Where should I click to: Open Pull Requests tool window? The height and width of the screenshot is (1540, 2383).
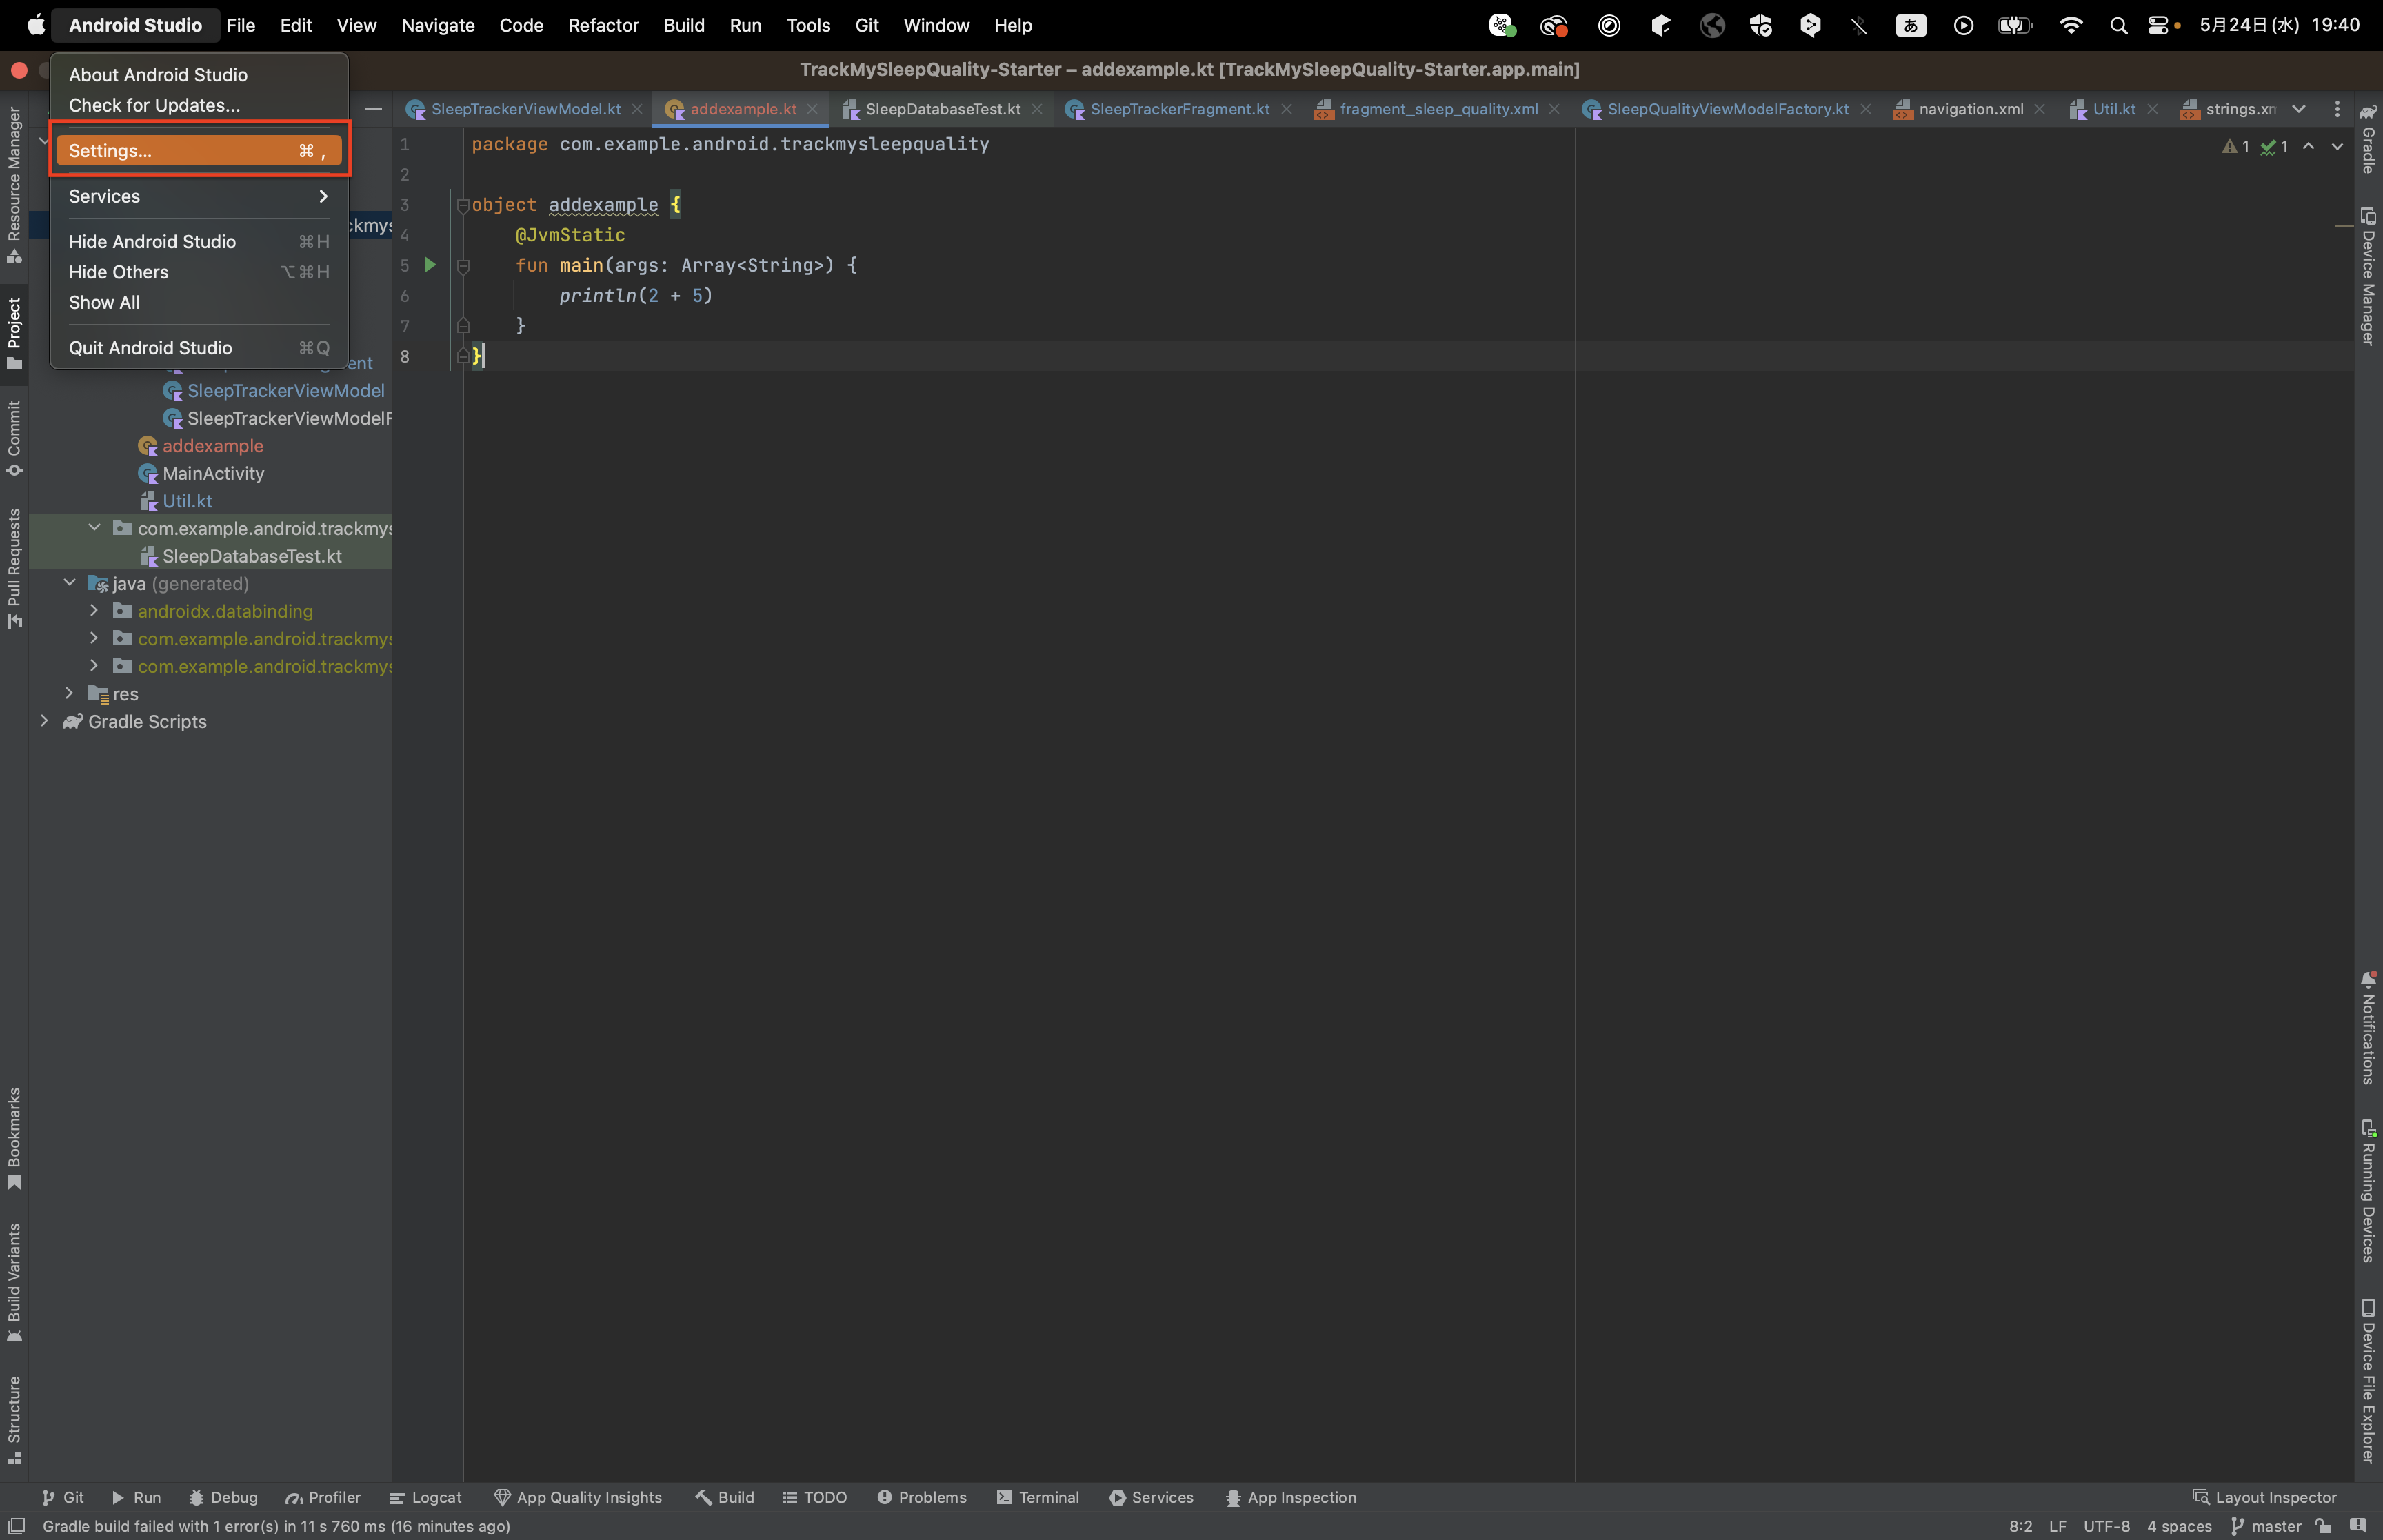[x=14, y=568]
